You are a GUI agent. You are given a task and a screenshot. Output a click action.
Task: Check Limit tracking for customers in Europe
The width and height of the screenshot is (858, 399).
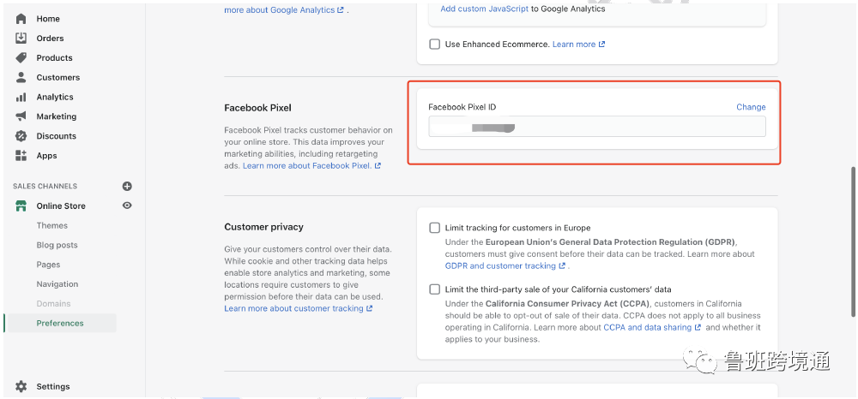point(435,229)
